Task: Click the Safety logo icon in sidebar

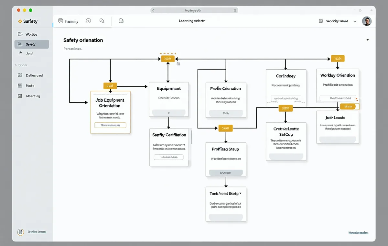Action: (20, 21)
